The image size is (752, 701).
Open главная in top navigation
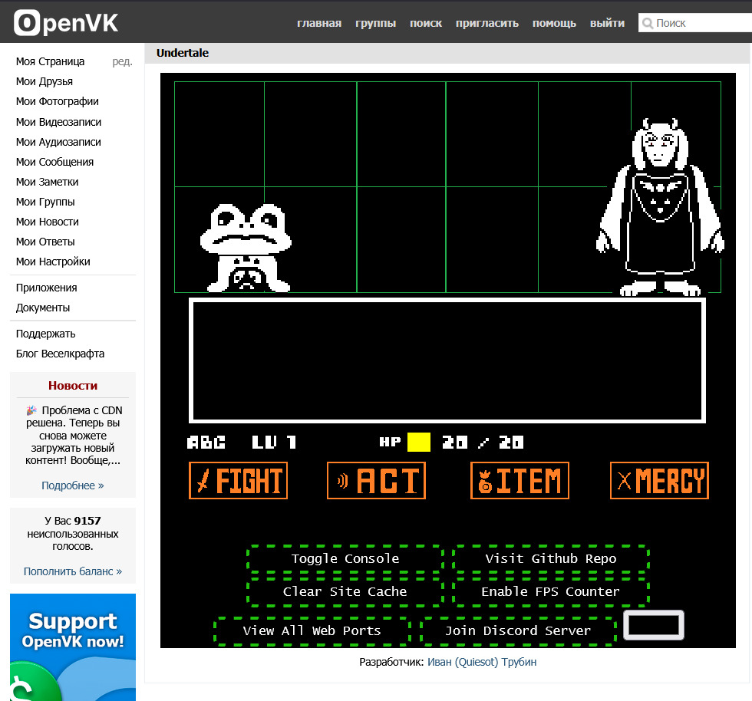pos(319,23)
